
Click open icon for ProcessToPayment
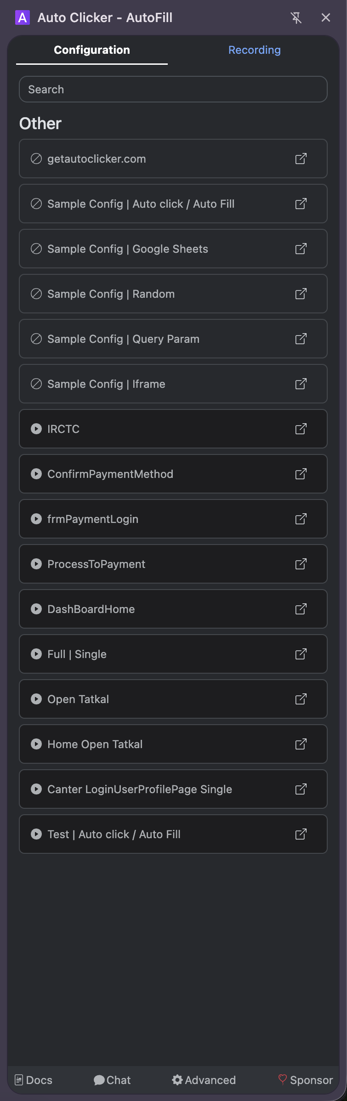301,564
